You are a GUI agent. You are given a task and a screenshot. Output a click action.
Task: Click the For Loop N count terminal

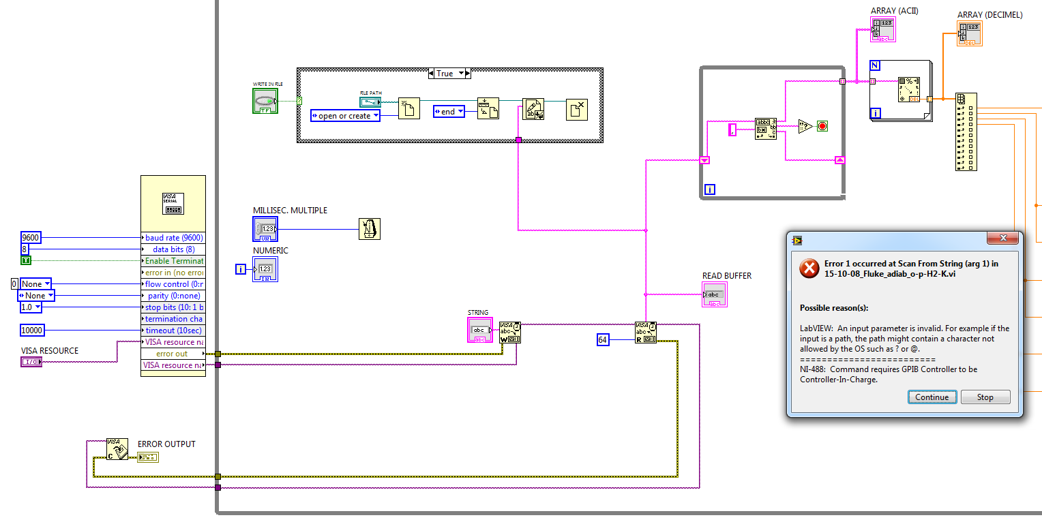[x=876, y=65]
